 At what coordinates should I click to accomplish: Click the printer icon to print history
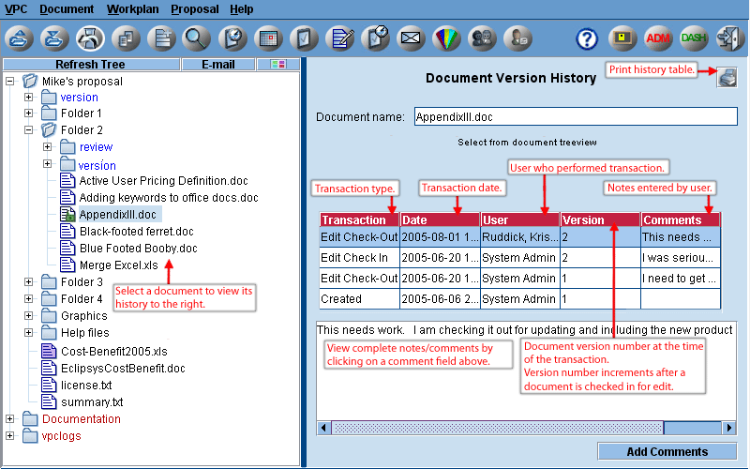tap(727, 78)
